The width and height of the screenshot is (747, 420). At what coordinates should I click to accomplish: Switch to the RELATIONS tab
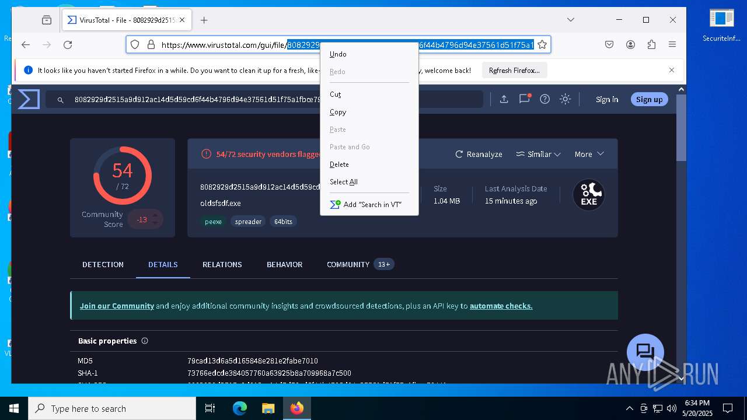[x=222, y=264]
